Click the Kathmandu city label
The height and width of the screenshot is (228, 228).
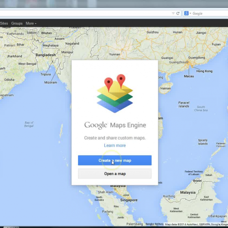[16, 34]
